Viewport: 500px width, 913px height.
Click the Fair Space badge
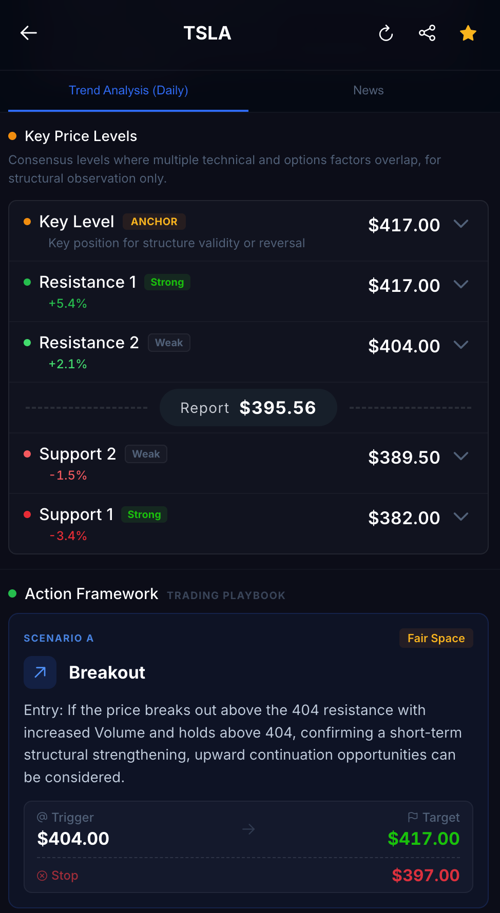[436, 638]
